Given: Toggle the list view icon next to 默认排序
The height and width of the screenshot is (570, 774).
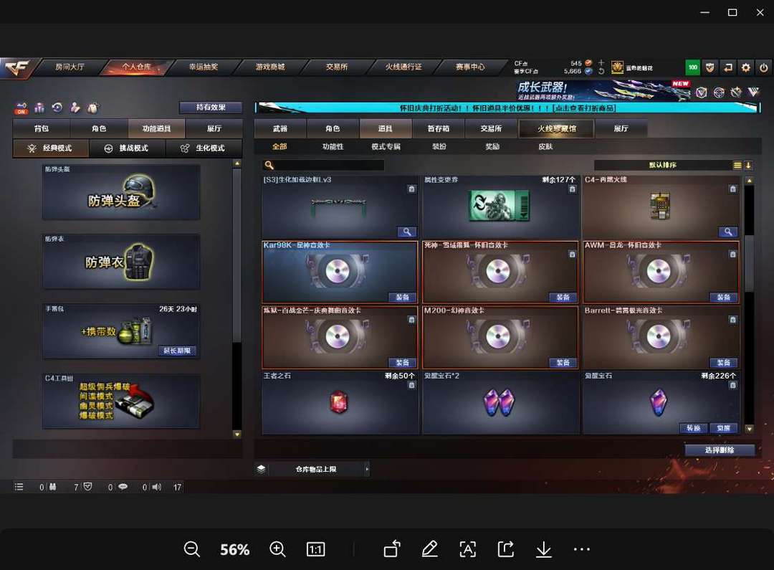Looking at the screenshot, I should [737, 166].
